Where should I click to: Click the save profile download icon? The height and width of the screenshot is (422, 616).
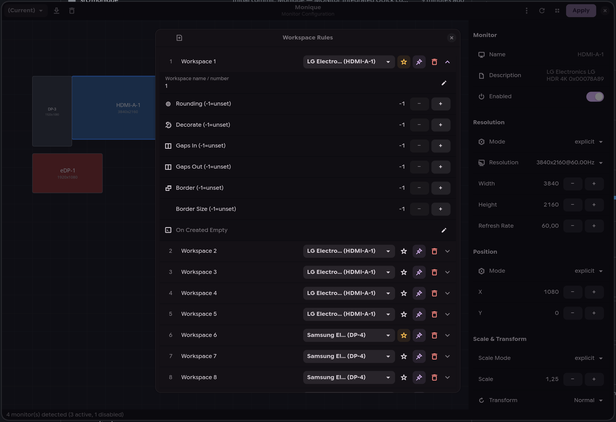click(56, 11)
